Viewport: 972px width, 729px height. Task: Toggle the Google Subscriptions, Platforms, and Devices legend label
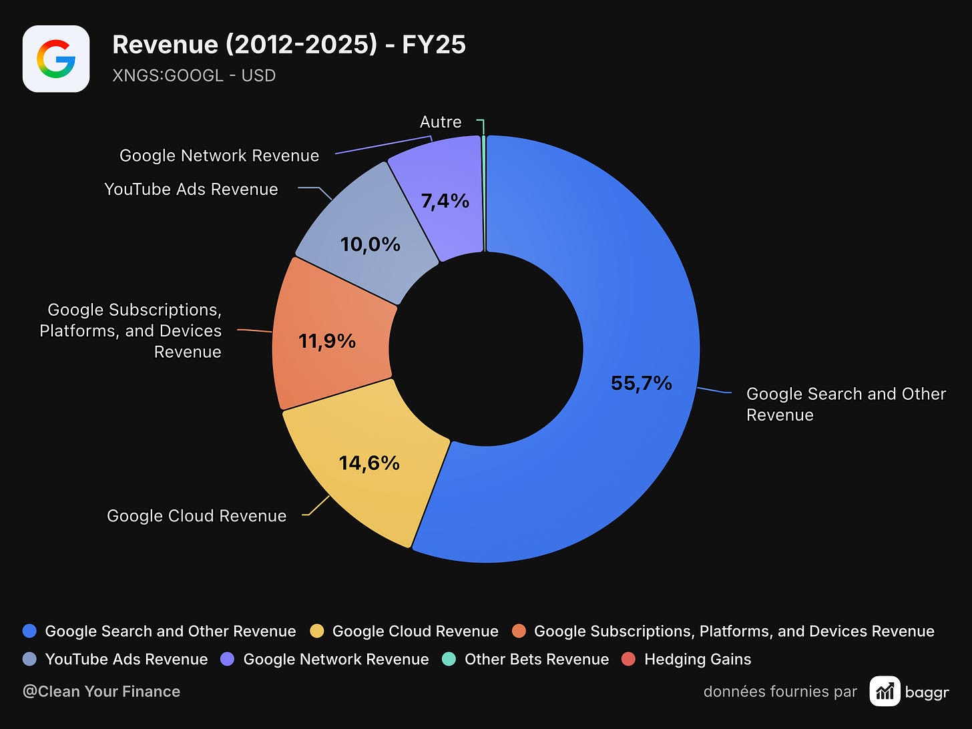click(x=734, y=631)
